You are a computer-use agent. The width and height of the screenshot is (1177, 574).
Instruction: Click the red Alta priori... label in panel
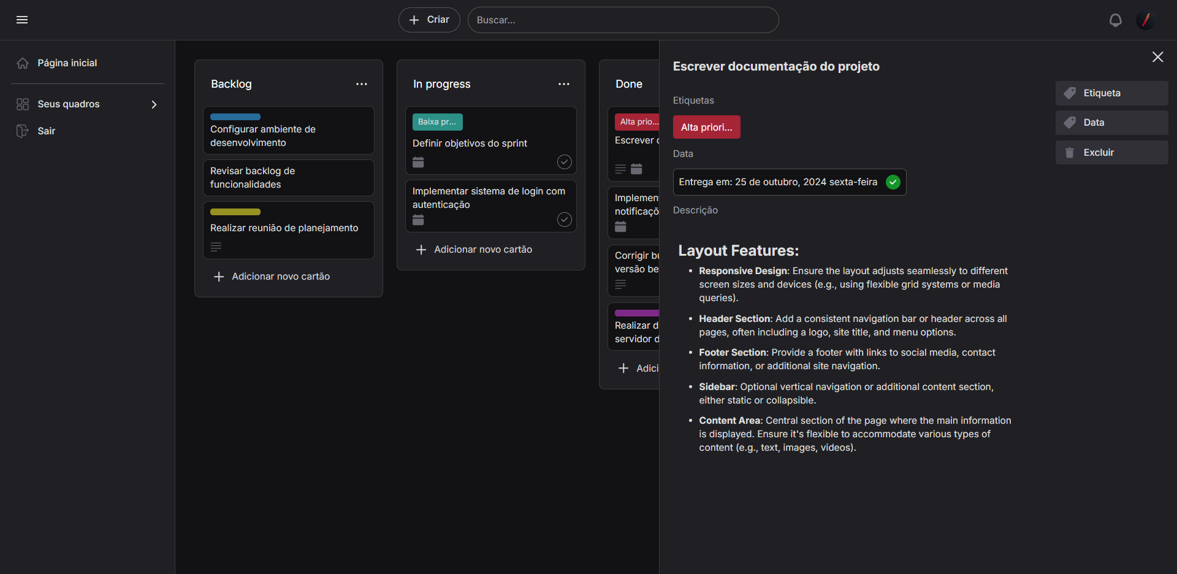pyautogui.click(x=707, y=127)
